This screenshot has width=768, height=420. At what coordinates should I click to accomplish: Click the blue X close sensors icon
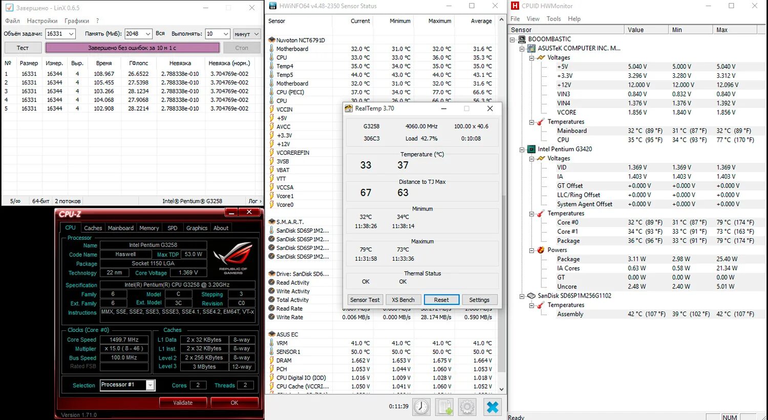coord(493,407)
